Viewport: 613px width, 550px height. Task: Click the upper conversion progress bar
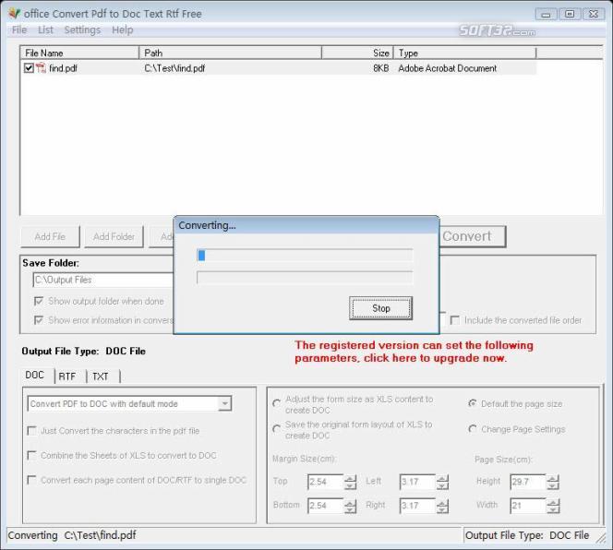(x=305, y=256)
